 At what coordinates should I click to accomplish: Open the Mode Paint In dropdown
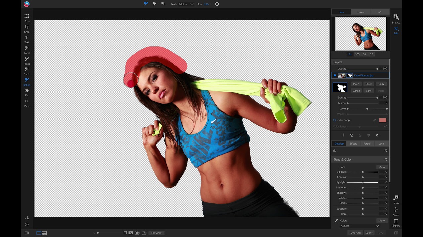click(186, 4)
